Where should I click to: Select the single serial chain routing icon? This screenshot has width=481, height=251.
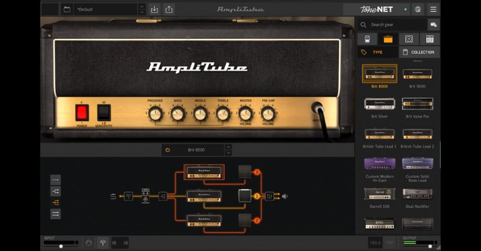(55, 180)
